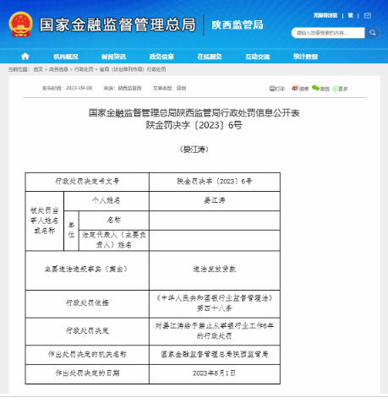Screen dimensions: 388x403
Task: Click the home icon in navigation bar
Action: tap(25, 57)
